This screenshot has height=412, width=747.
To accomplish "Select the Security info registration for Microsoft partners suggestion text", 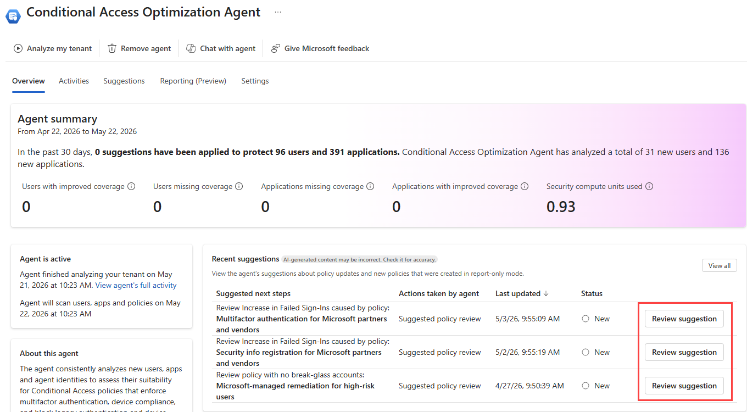I will [299, 358].
